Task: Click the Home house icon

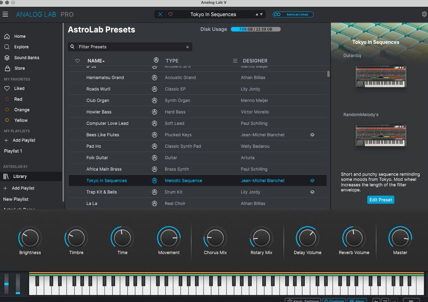Action: click(x=7, y=36)
